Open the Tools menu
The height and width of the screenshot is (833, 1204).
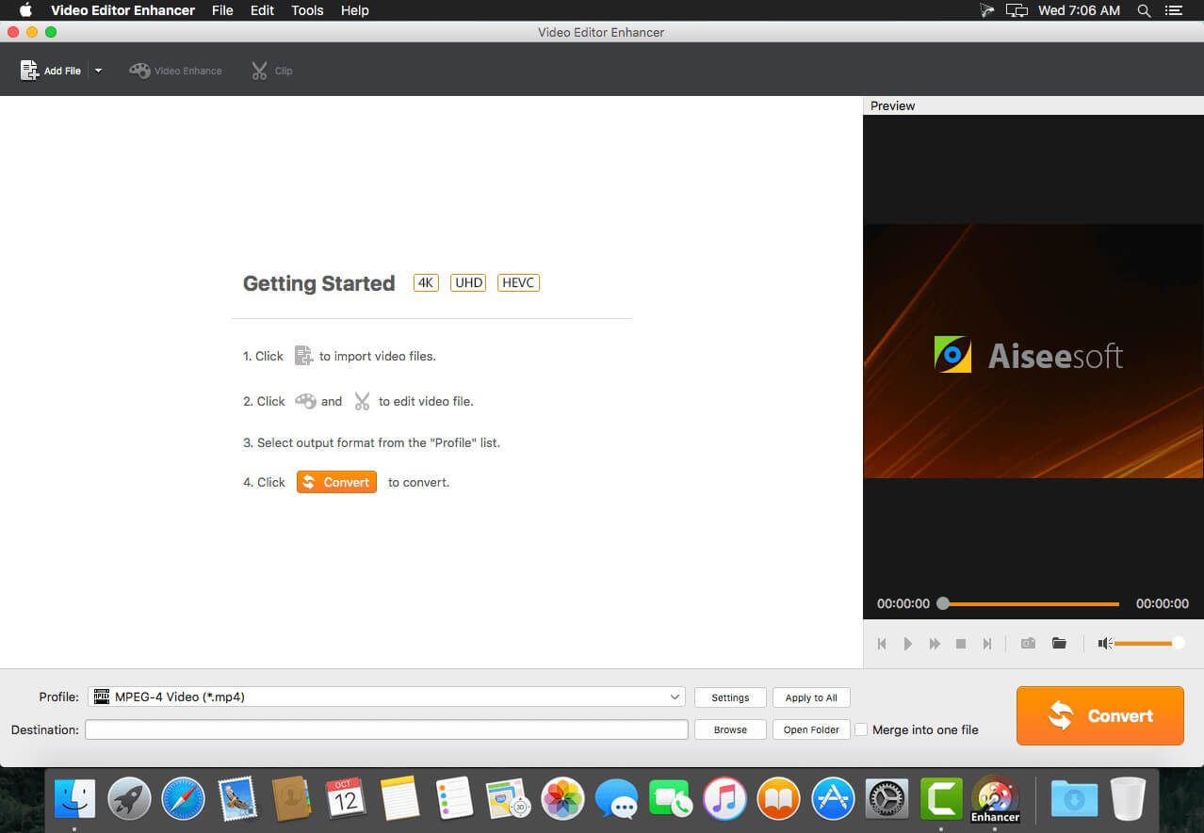coord(307,10)
